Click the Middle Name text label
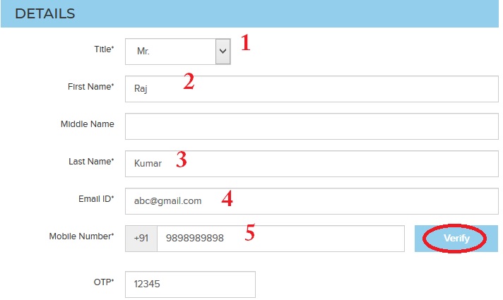This screenshot has height=300, width=503. [88, 124]
